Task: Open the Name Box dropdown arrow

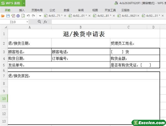Action: (x=27, y=22)
